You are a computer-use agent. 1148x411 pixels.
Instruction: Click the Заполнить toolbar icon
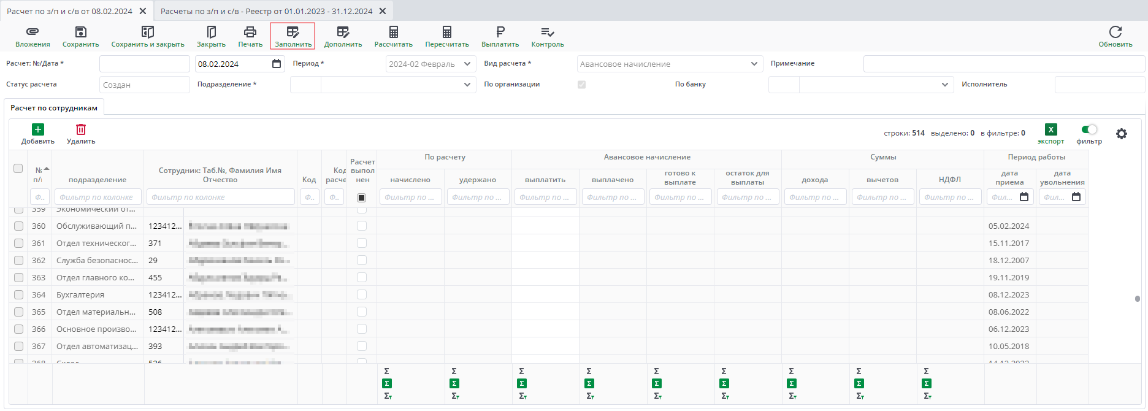point(293,32)
